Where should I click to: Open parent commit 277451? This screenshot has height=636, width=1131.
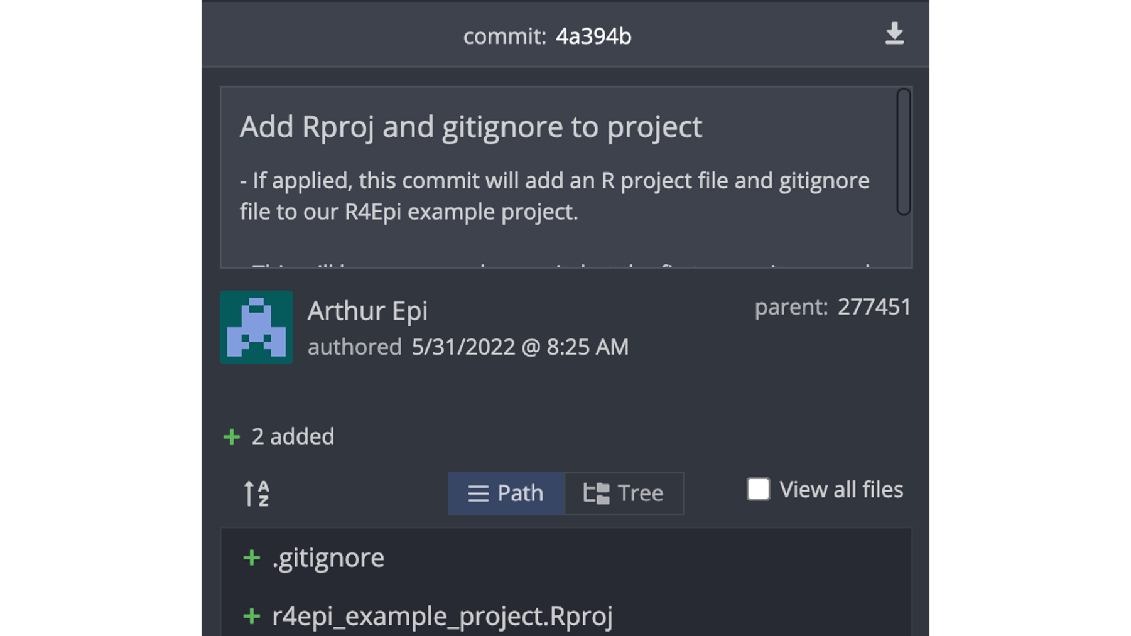coord(874,307)
